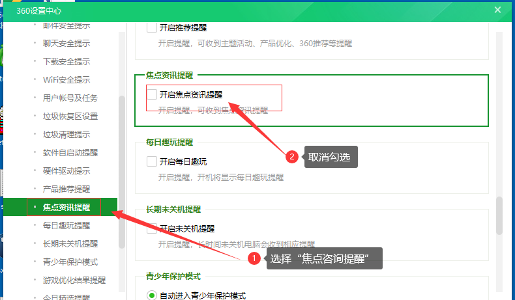Toggle the 开启未关机提醒 checkbox
Viewport: 515px width, 300px height.
pos(152,228)
